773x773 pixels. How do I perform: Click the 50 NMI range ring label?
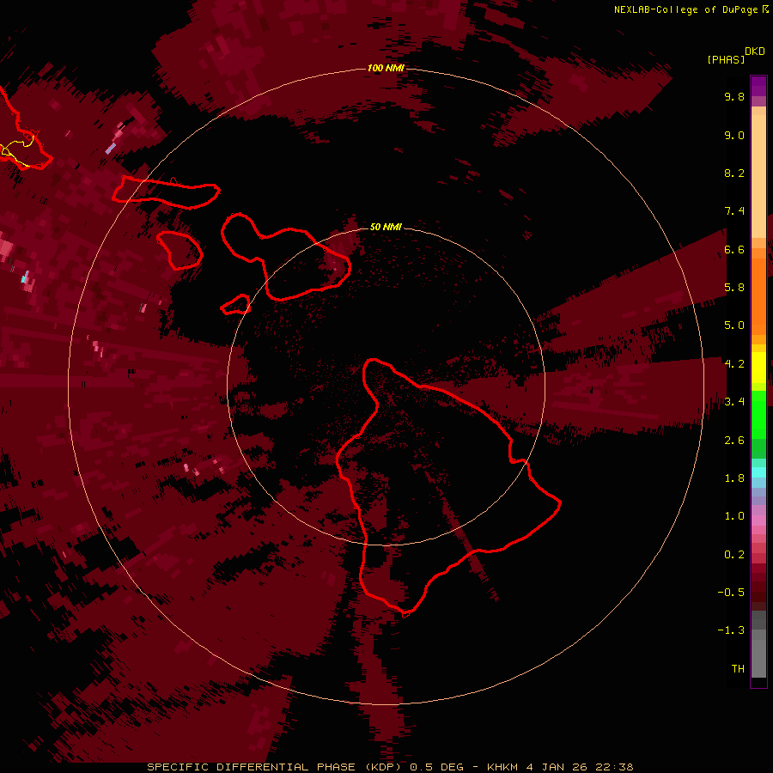pyautogui.click(x=386, y=227)
